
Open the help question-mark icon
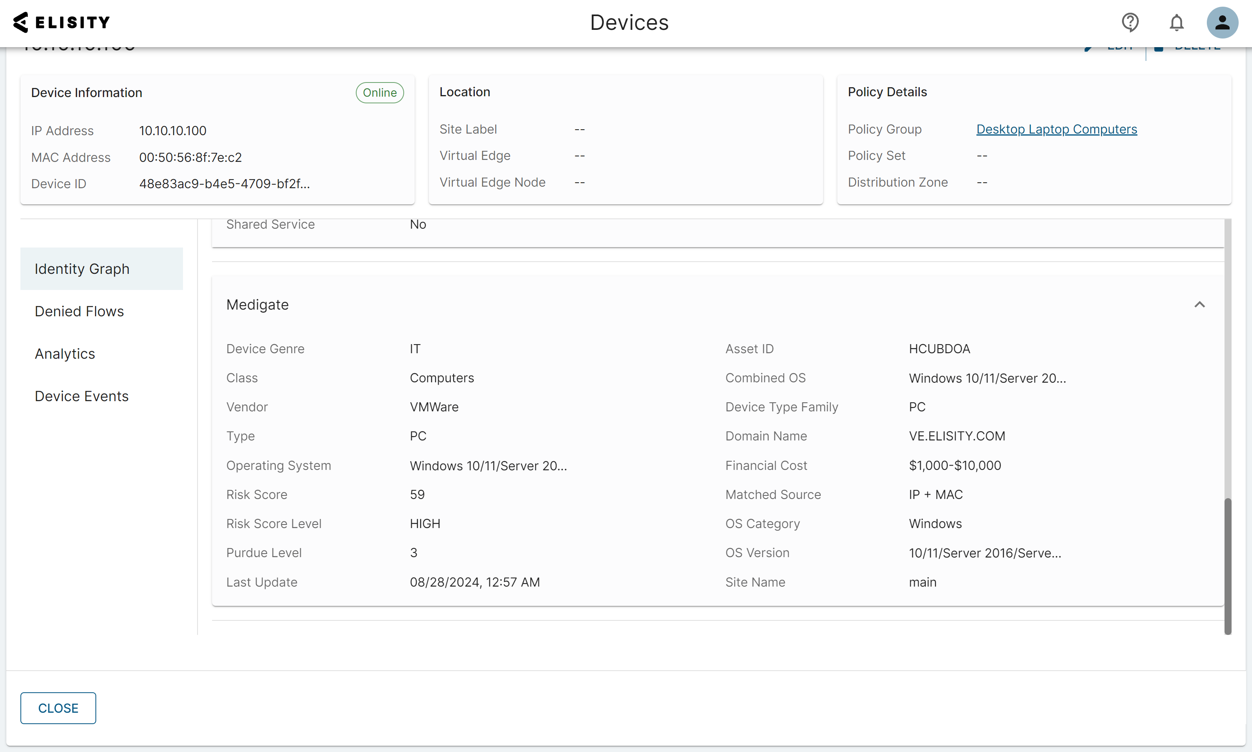1130,22
